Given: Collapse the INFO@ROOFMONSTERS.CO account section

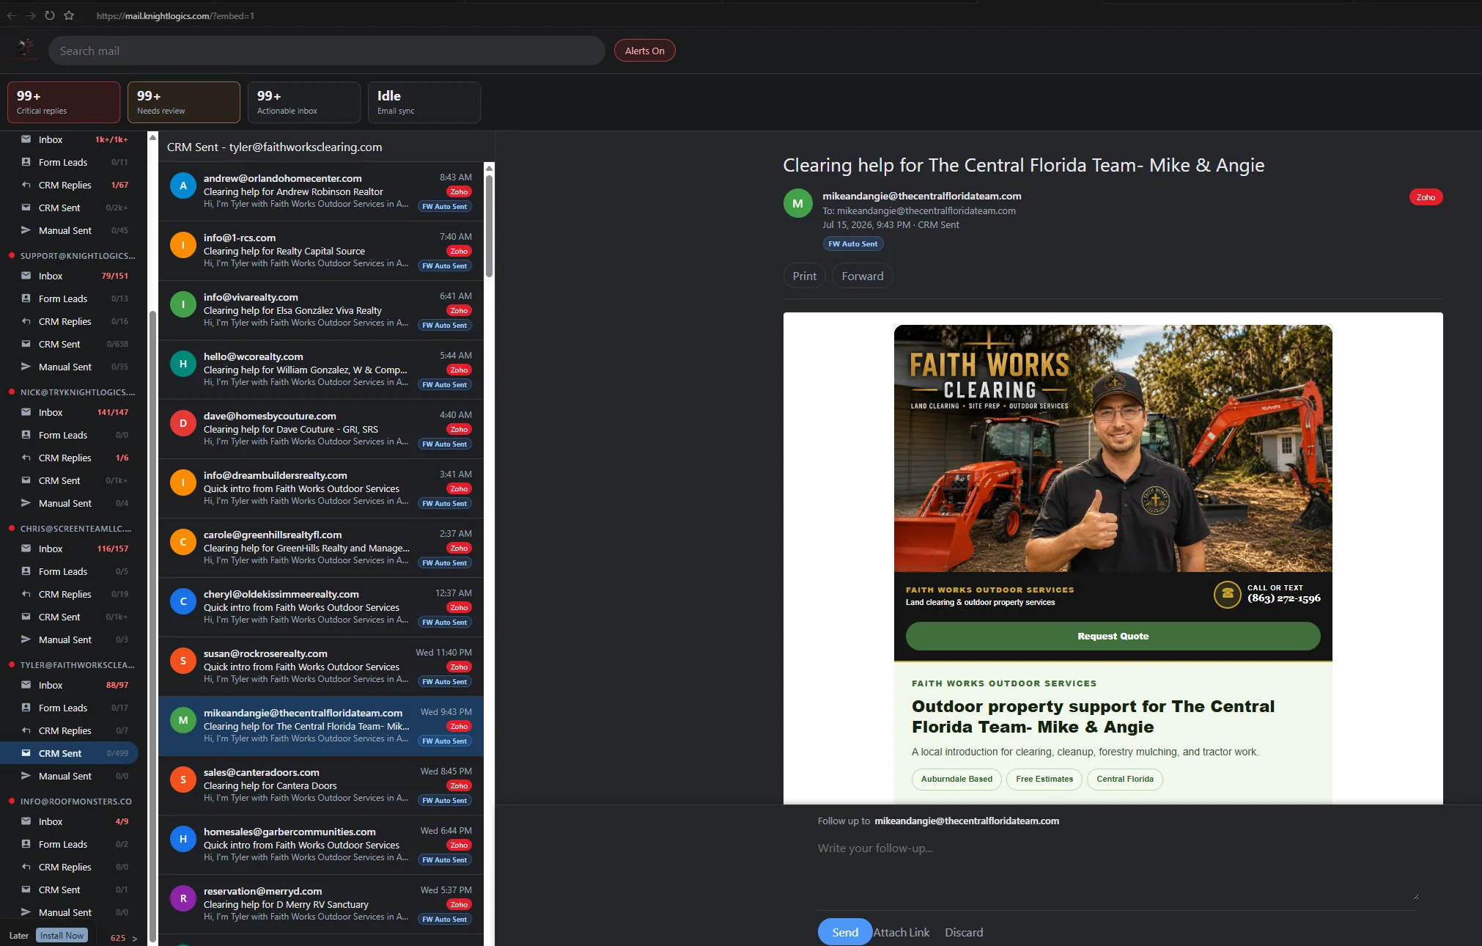Looking at the screenshot, I should coord(72,802).
